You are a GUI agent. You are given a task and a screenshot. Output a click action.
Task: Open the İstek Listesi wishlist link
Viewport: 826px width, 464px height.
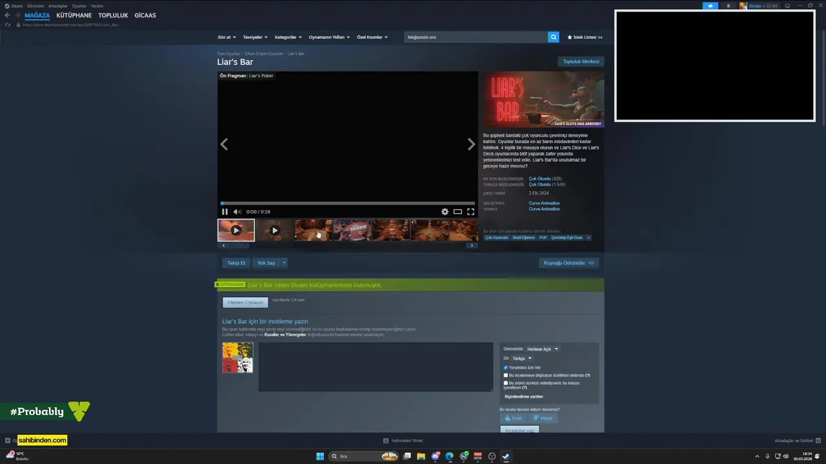point(585,37)
